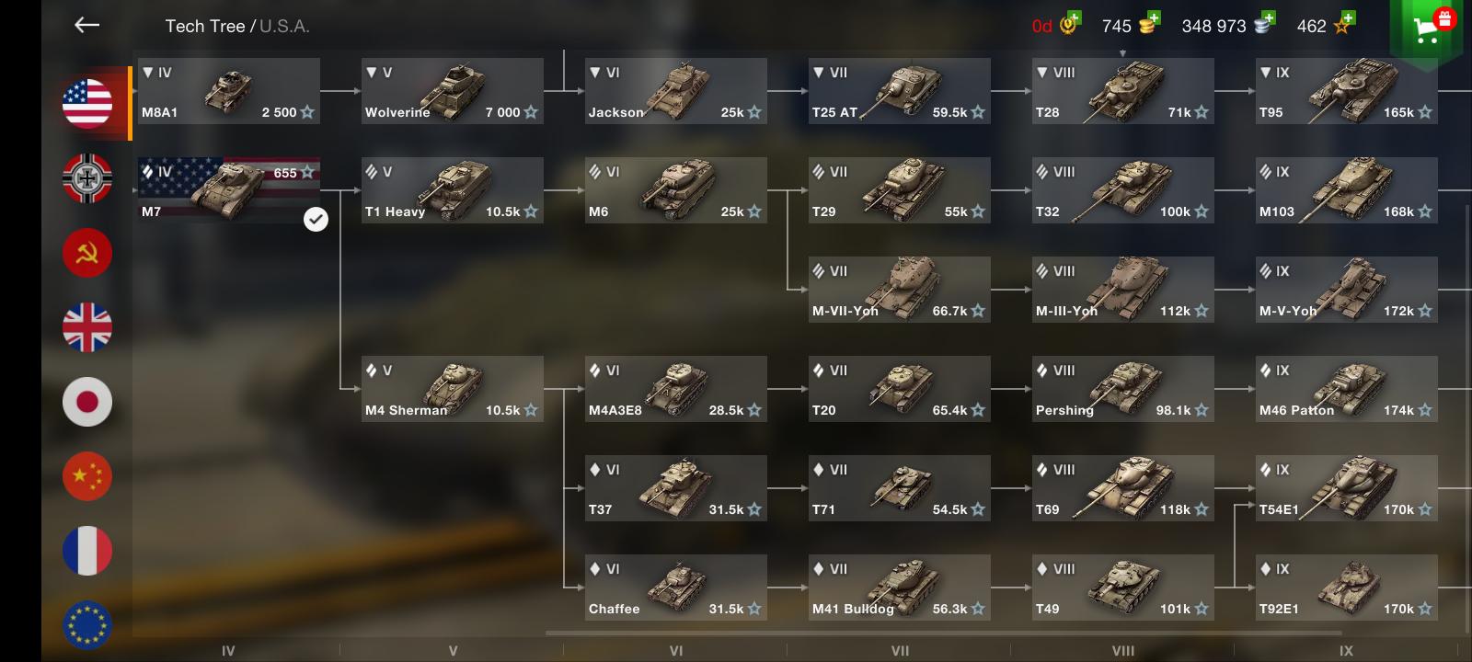Viewport: 1472px width, 662px height.
Task: Open the T1 Heavy tank card
Action: coord(452,190)
